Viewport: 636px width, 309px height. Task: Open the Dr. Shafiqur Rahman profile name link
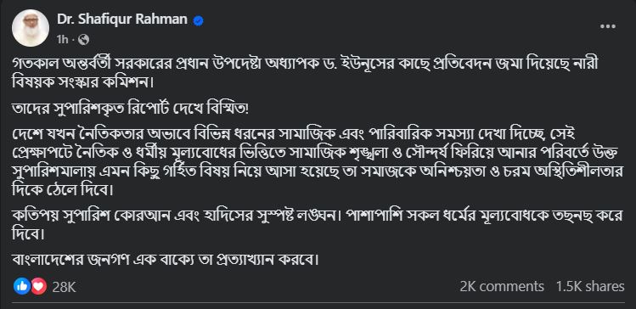click(x=122, y=19)
